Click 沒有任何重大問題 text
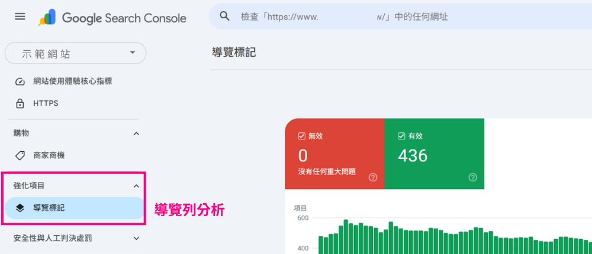Image resolution: width=592 pixels, height=254 pixels. coord(327,171)
